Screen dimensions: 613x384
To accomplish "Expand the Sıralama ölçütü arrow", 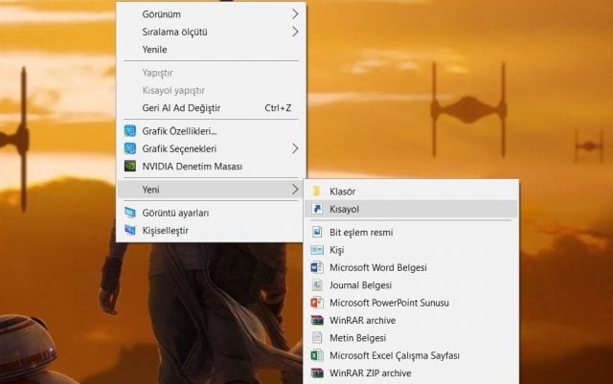I will tap(295, 32).
